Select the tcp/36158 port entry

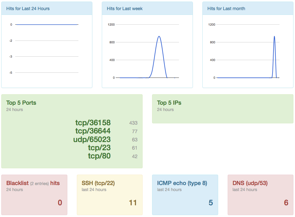[x=93, y=123]
